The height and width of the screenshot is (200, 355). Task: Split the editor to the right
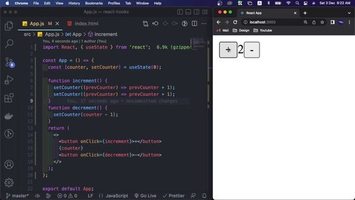(x=194, y=23)
